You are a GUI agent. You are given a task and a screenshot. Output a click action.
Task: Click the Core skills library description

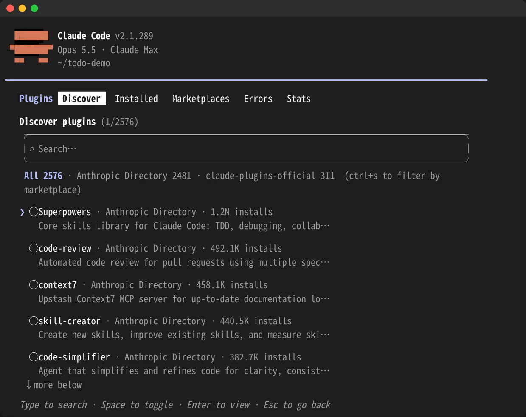point(184,226)
